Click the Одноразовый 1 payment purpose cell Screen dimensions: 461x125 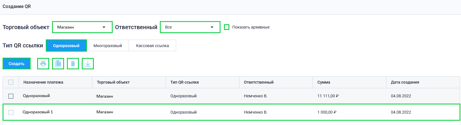pos(38,112)
